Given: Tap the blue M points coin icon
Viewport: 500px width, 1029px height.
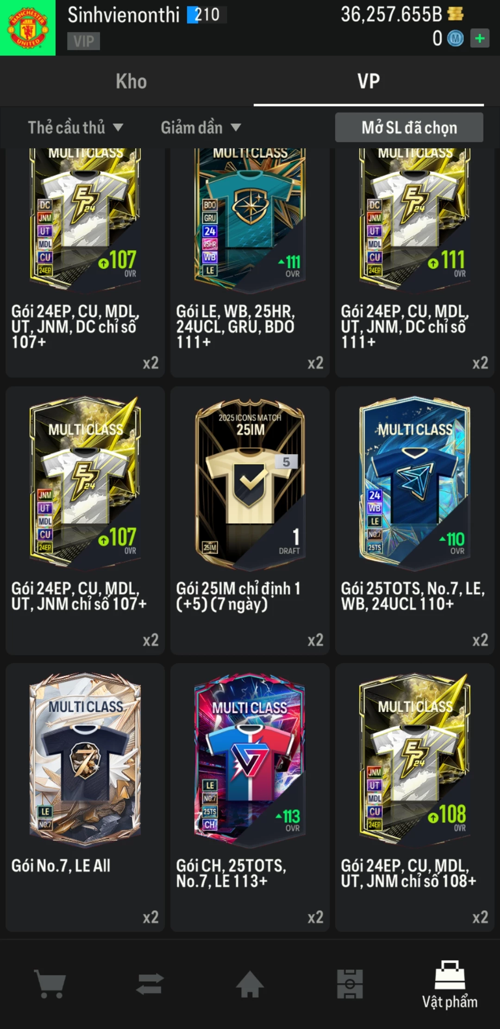Looking at the screenshot, I should point(455,38).
